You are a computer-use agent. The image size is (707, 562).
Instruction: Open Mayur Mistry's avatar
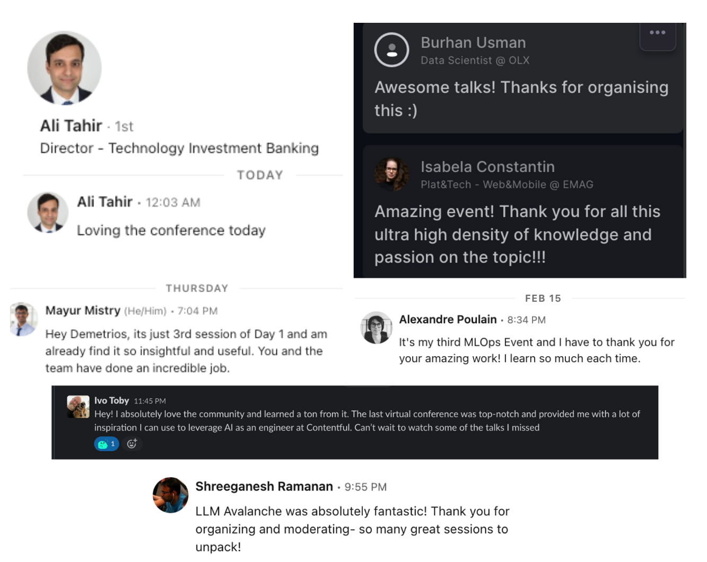23,319
